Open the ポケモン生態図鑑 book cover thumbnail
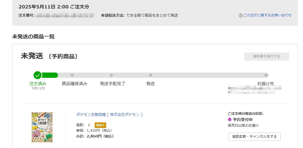 pyautogui.click(x=42, y=127)
